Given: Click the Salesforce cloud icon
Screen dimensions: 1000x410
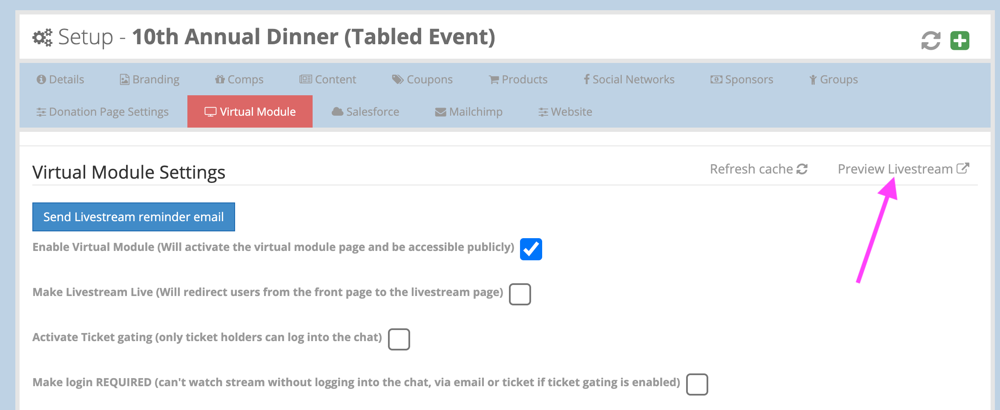Looking at the screenshot, I should (x=337, y=112).
